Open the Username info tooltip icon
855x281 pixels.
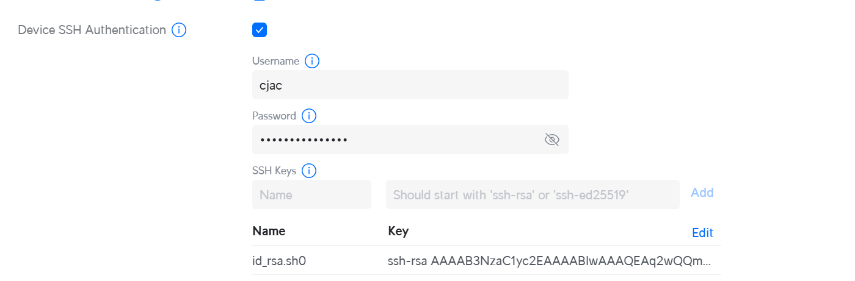[x=312, y=61]
